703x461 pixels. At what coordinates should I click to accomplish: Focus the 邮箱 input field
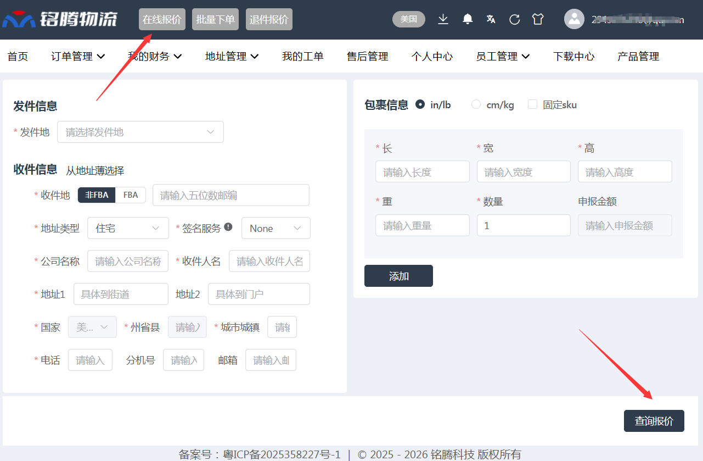pyautogui.click(x=271, y=360)
